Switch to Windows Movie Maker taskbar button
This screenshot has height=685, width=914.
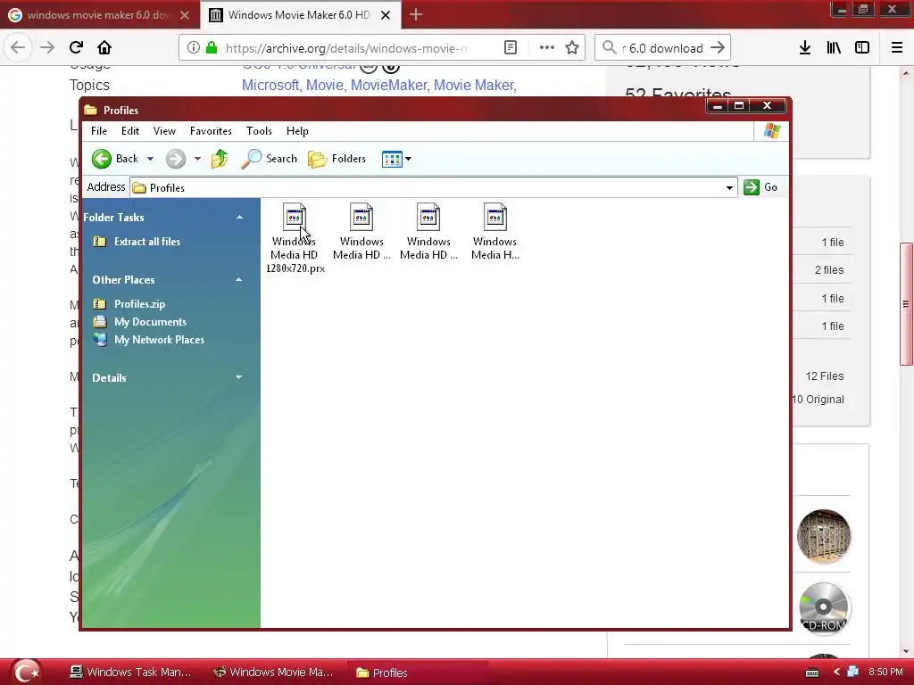pyautogui.click(x=273, y=673)
